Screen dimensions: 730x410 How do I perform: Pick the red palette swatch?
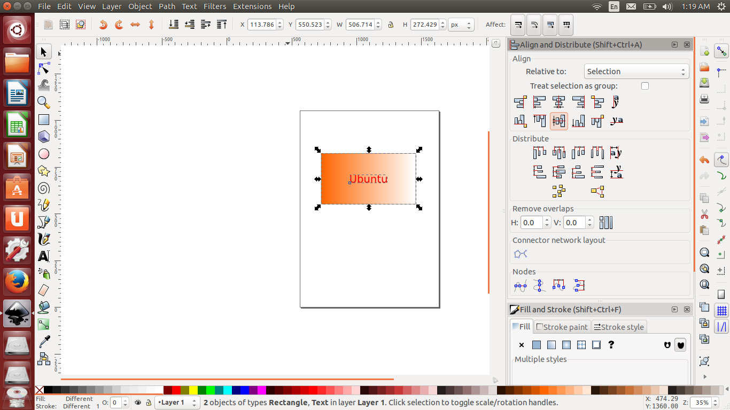pos(176,390)
